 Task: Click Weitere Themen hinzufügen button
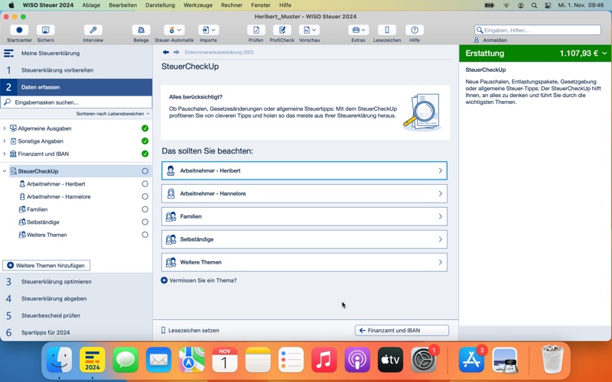coord(46,265)
